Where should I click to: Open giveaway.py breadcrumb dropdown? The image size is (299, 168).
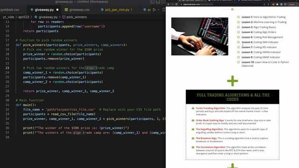click(x=48, y=17)
